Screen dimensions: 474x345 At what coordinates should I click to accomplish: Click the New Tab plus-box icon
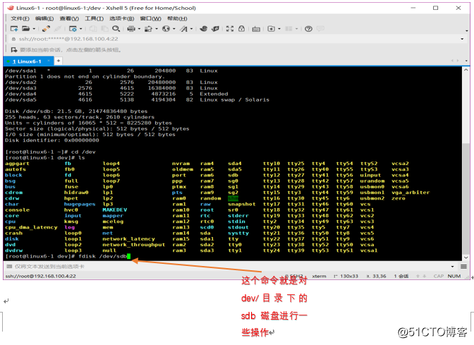pos(271,29)
